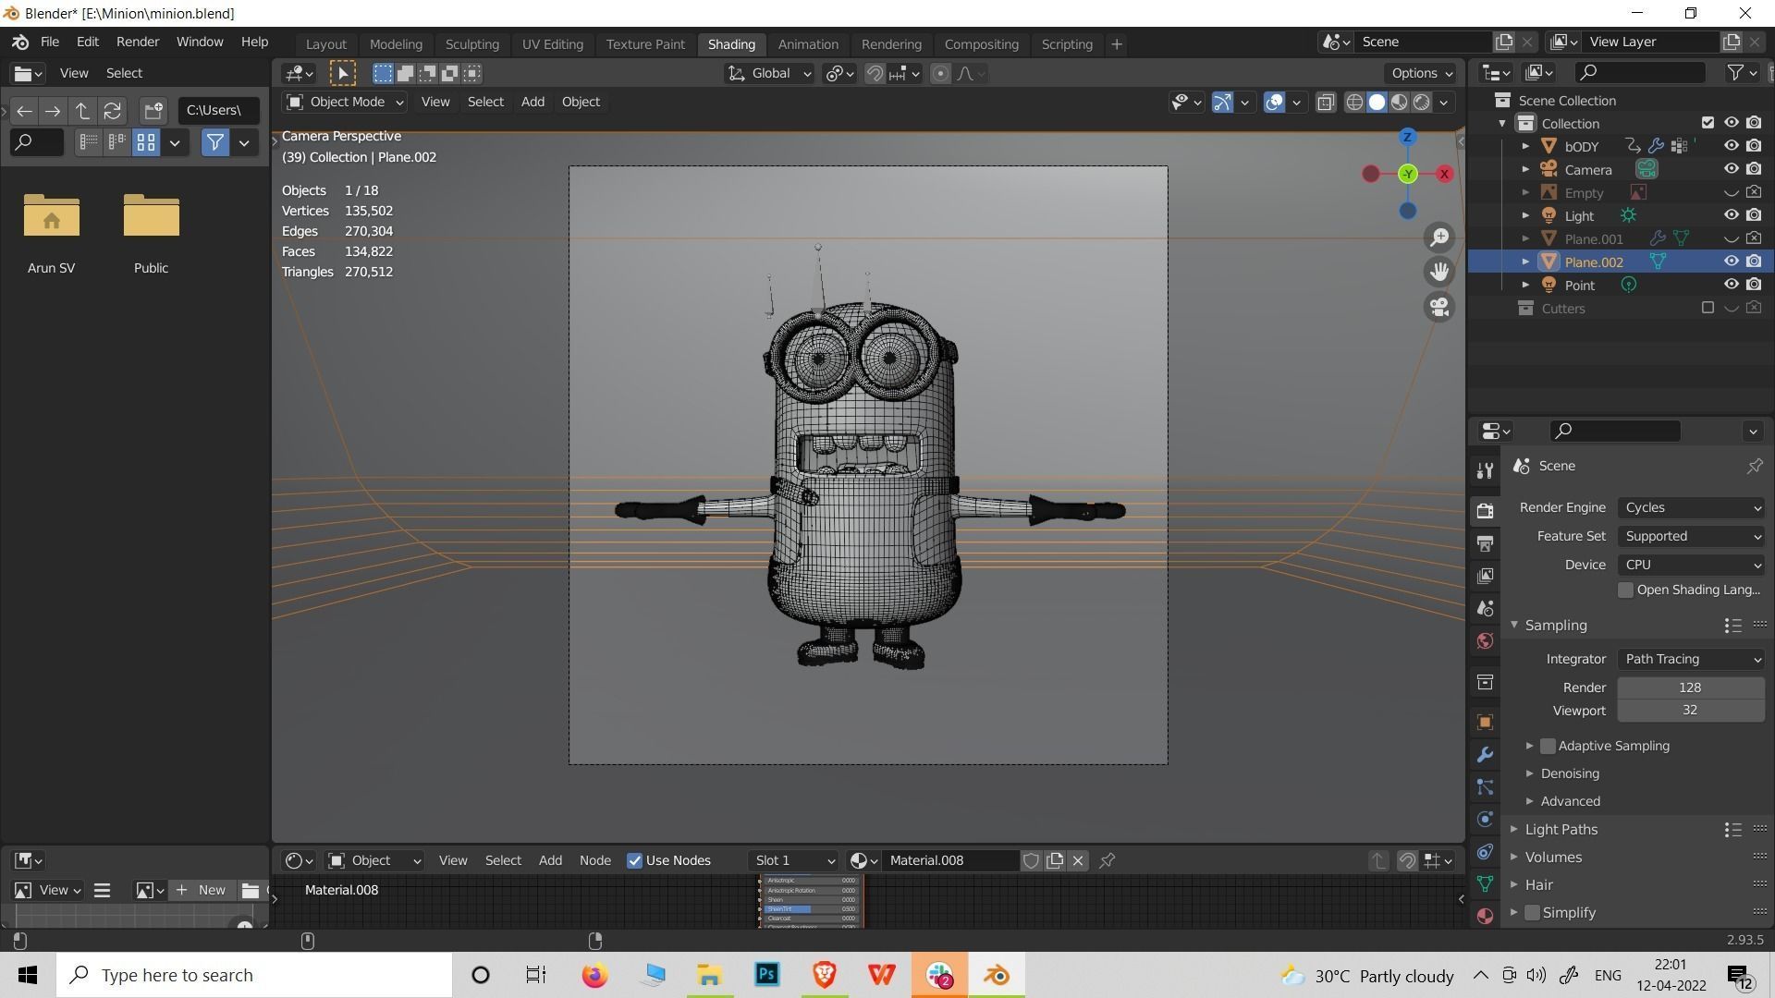The image size is (1775, 998).
Task: Click Viewport samples value 32
Action: (1691, 711)
